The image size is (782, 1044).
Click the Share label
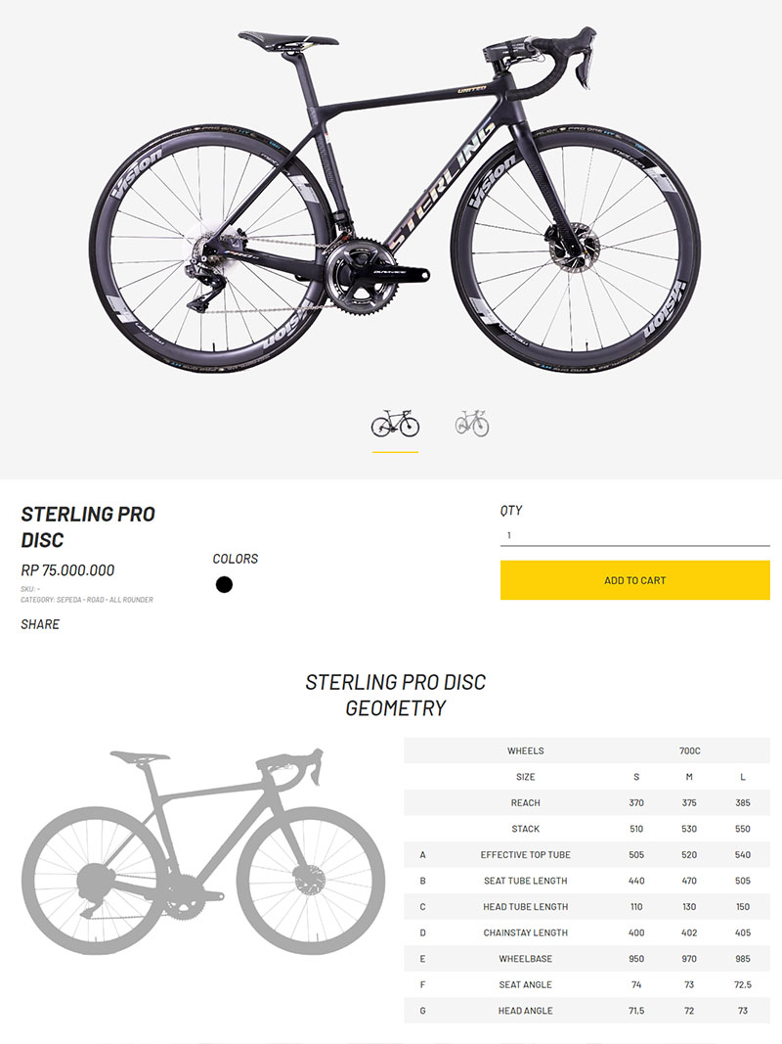tap(40, 624)
